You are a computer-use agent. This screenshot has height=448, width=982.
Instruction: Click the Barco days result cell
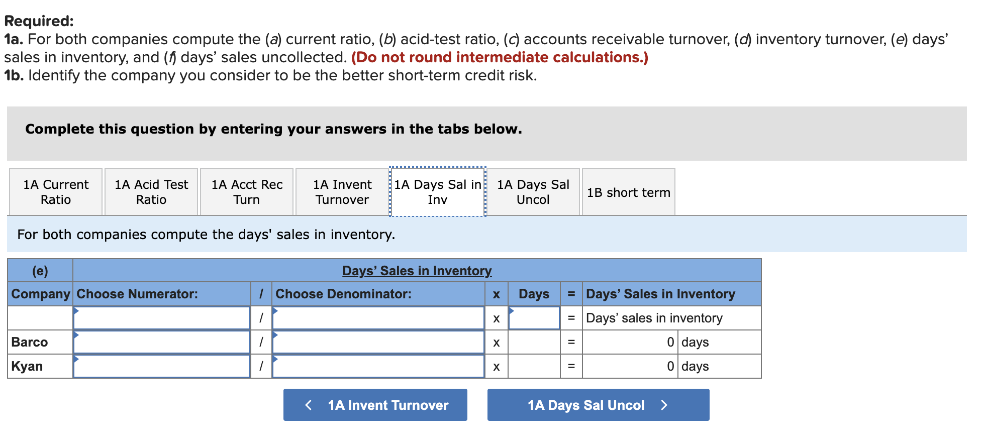[x=628, y=342]
